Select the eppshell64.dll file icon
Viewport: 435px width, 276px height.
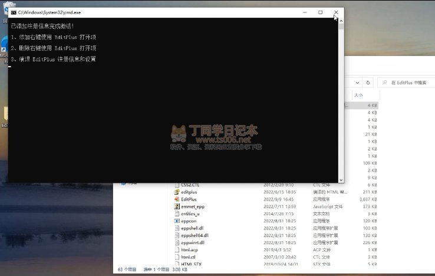click(x=177, y=235)
